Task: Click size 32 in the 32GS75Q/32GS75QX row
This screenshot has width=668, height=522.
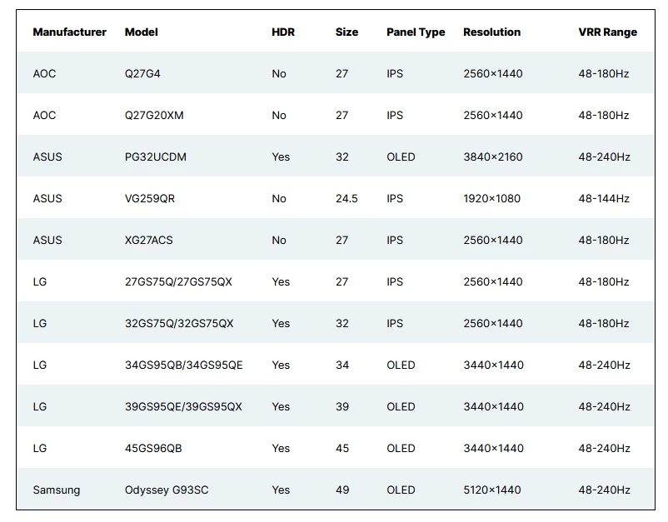Action: (342, 324)
